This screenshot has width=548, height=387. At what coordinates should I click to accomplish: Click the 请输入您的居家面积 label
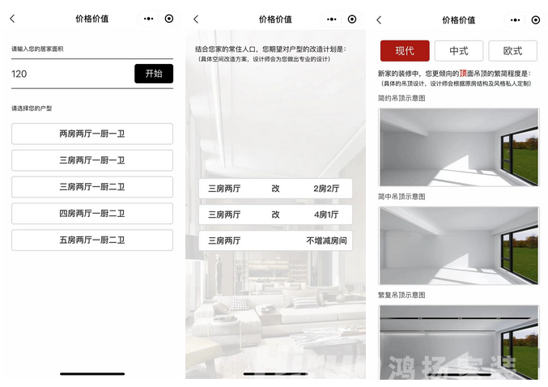37,49
